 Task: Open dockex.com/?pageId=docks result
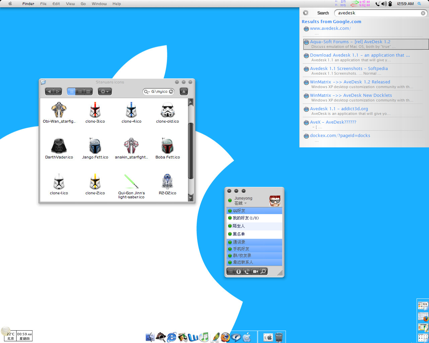(x=340, y=136)
